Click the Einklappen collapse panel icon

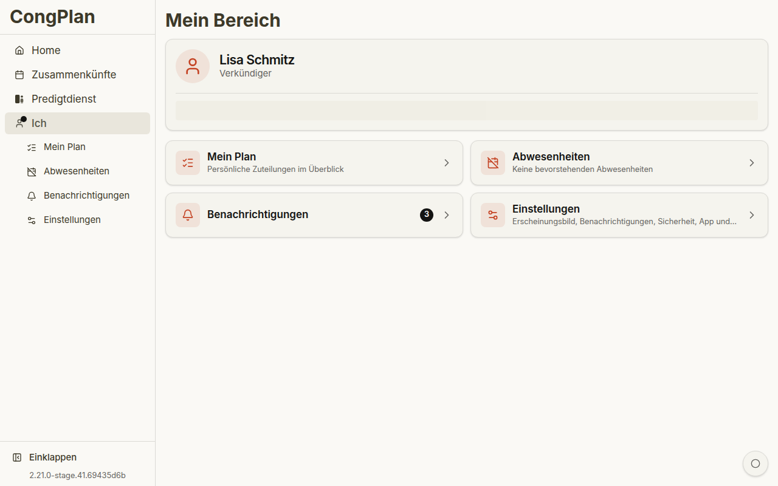(17, 457)
